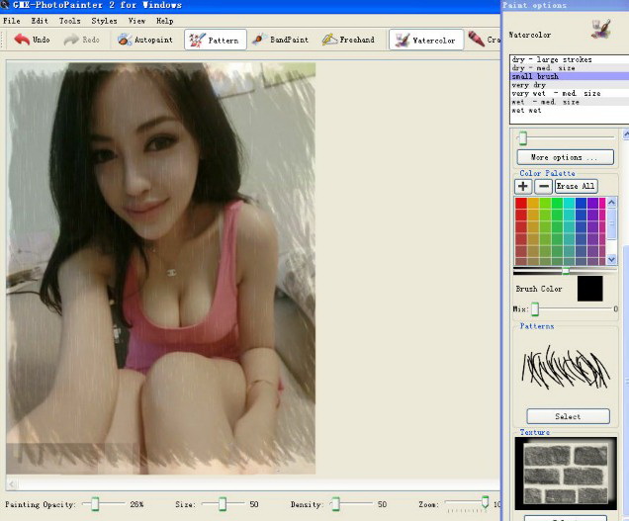Click the Mix slider handle

tap(535, 309)
